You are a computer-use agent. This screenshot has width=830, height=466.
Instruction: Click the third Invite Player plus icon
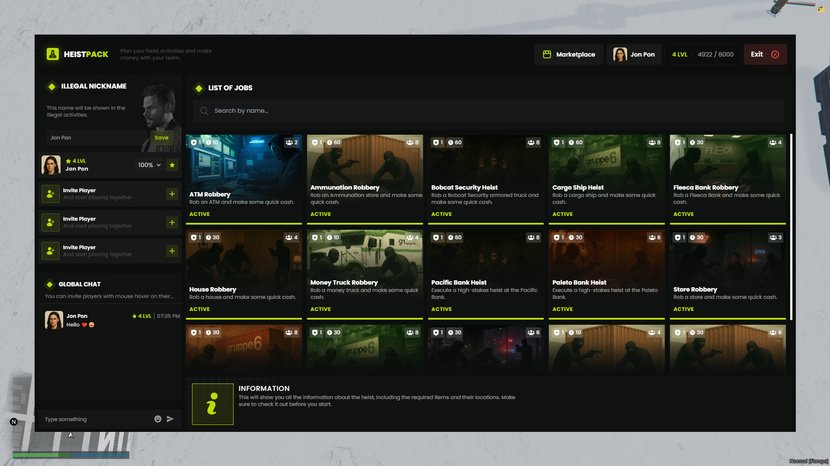click(172, 251)
